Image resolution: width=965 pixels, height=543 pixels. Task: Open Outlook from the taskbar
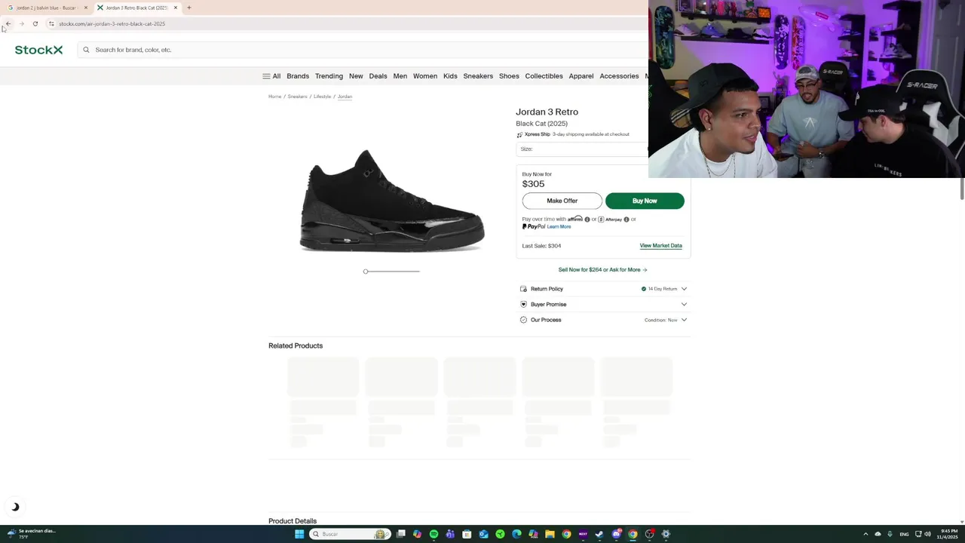coord(483,534)
